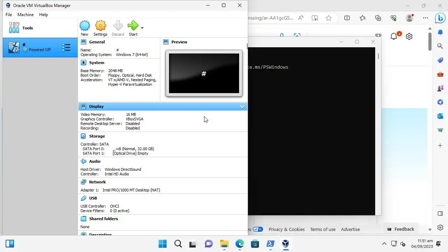
Task: Start the selected virtual machine
Action: 133,28
